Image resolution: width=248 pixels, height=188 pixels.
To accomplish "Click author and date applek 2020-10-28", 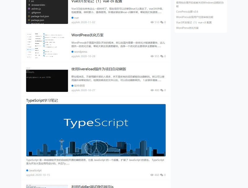I will point(83,56).
